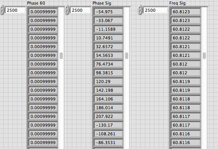Select the Phase Sig cell 32.6572
218x149 pixels.
click(108, 47)
